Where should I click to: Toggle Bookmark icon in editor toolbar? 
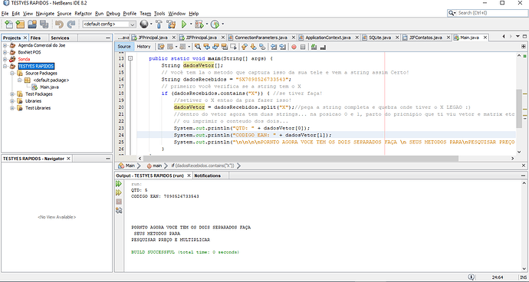(x=262, y=47)
